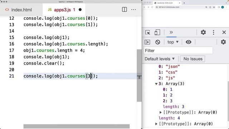Open the browser profile avatar
This screenshot has width=229, height=129.
[x=223, y=7]
